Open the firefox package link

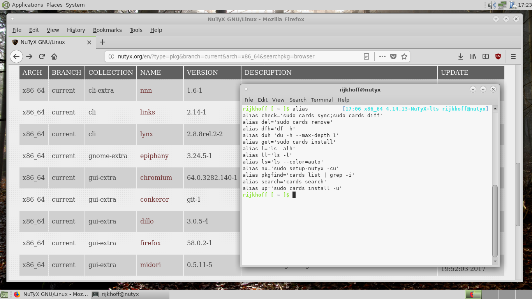pyautogui.click(x=150, y=243)
